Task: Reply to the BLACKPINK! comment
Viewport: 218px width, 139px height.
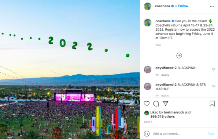Action: [165, 75]
